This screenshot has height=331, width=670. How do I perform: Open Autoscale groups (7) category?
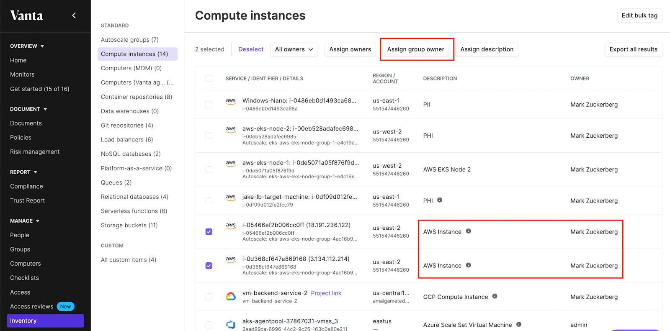click(x=130, y=40)
